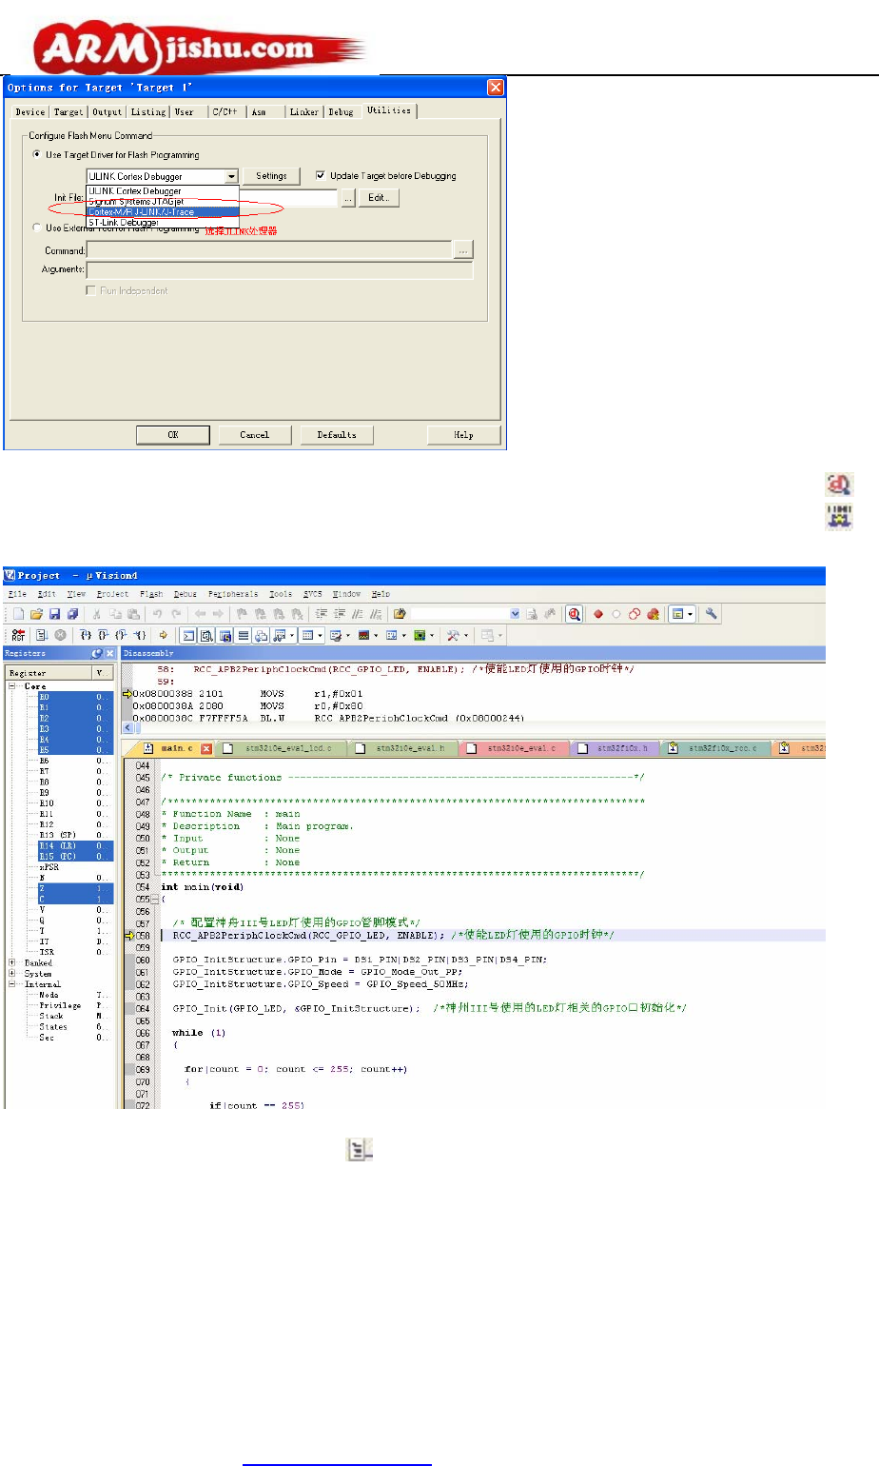879x1466 pixels.
Task: Toggle the Run Independent checkbox
Action: tap(91, 290)
